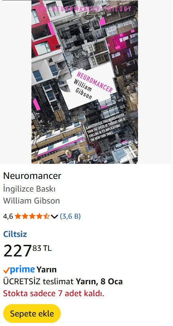Expand the rating breakdown chevron
The height and width of the screenshot is (326, 173).
(54, 217)
